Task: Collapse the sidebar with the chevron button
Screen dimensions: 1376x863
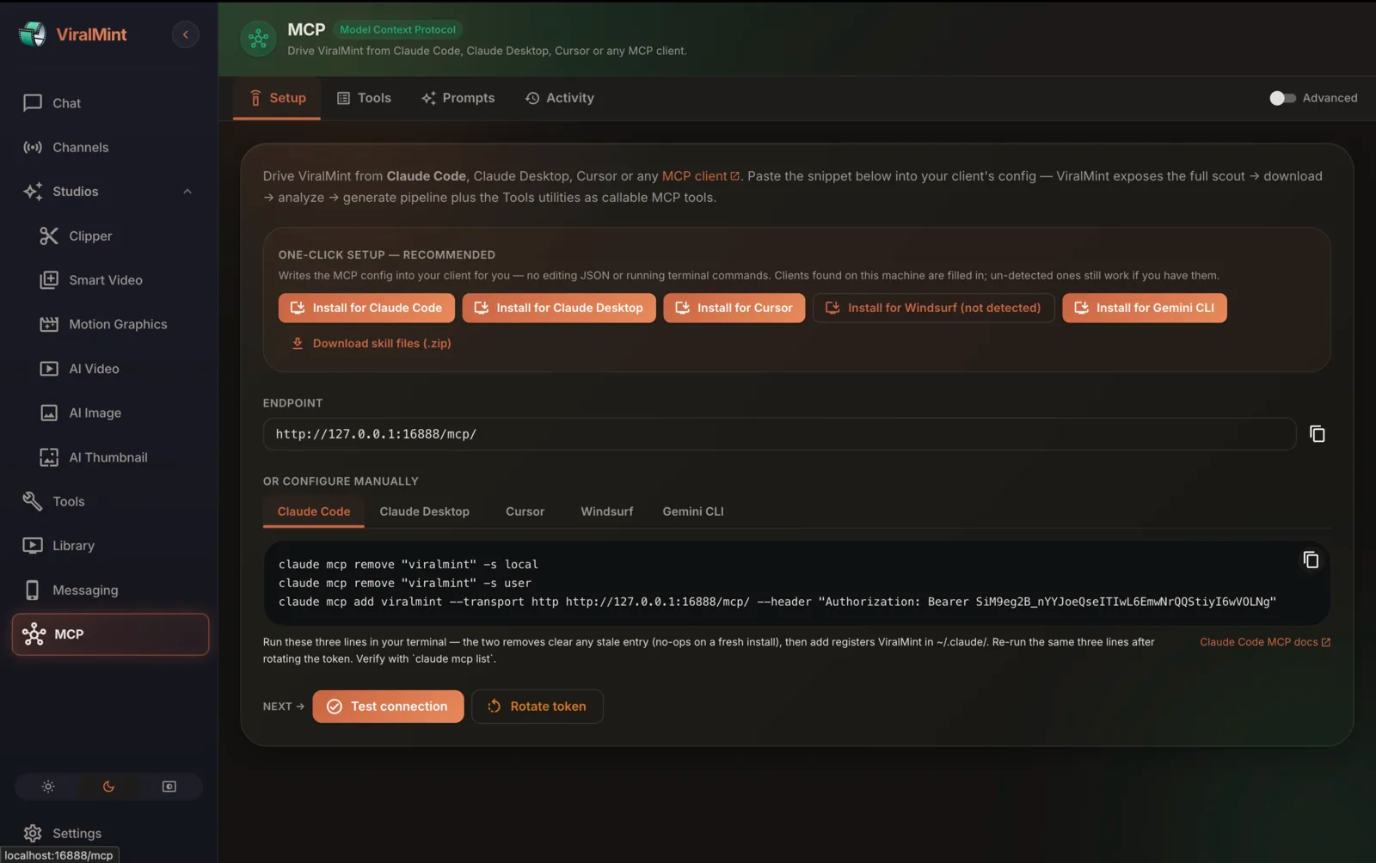Action: tap(185, 34)
